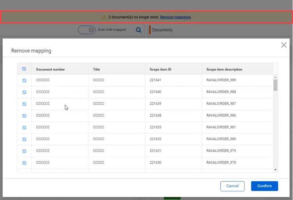The height and width of the screenshot is (200, 293).
Task: Click the warning triangle icon in banner
Action: pos(104,17)
